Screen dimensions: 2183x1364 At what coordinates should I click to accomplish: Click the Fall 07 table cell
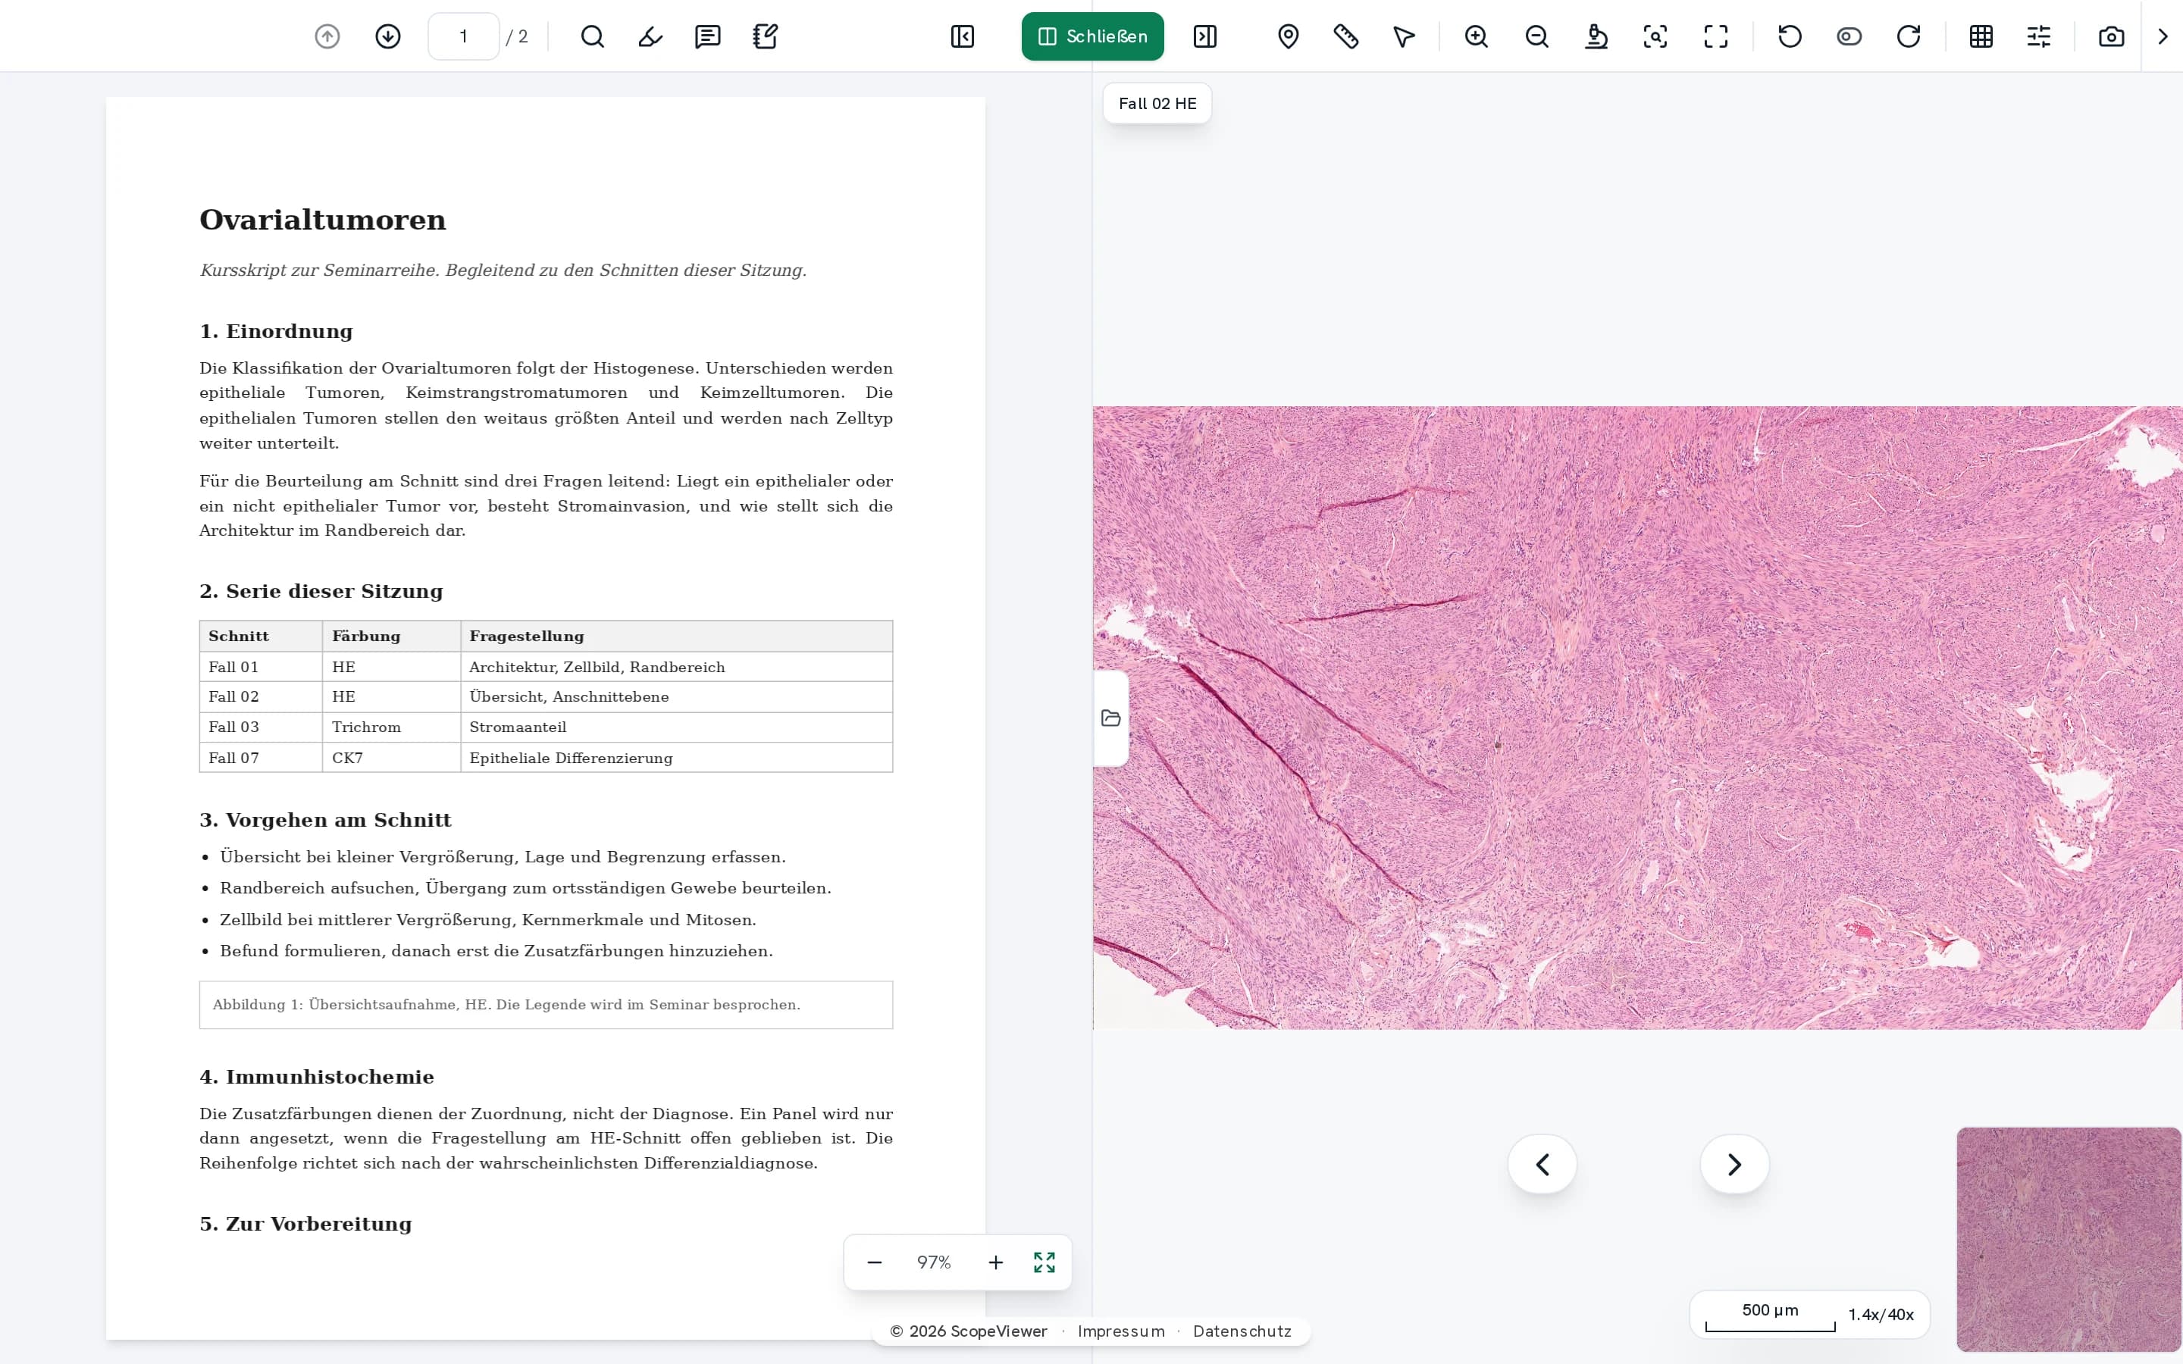[x=261, y=758]
